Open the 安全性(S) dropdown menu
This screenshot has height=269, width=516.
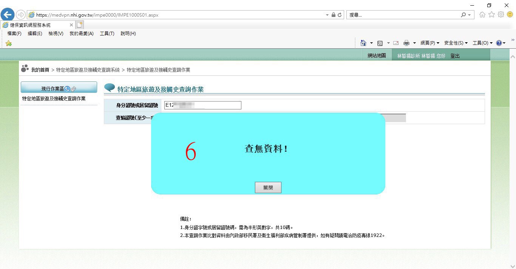(x=456, y=43)
